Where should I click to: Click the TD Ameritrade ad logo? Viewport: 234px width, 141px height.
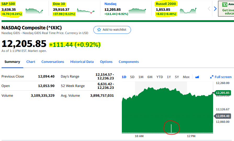click(x=224, y=4)
